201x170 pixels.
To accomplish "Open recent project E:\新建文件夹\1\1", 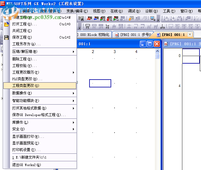I will click(x=40, y=157).
